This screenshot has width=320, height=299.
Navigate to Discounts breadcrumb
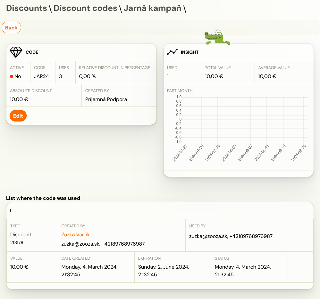[27, 8]
